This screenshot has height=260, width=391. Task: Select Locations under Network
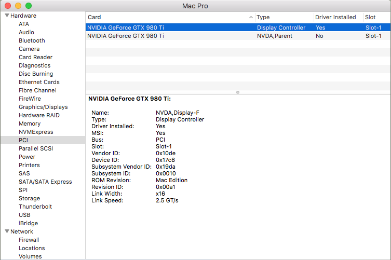coord(32,248)
